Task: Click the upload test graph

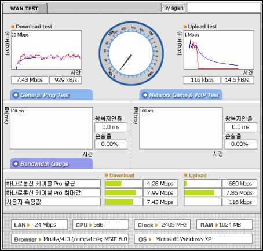Action: [219, 50]
